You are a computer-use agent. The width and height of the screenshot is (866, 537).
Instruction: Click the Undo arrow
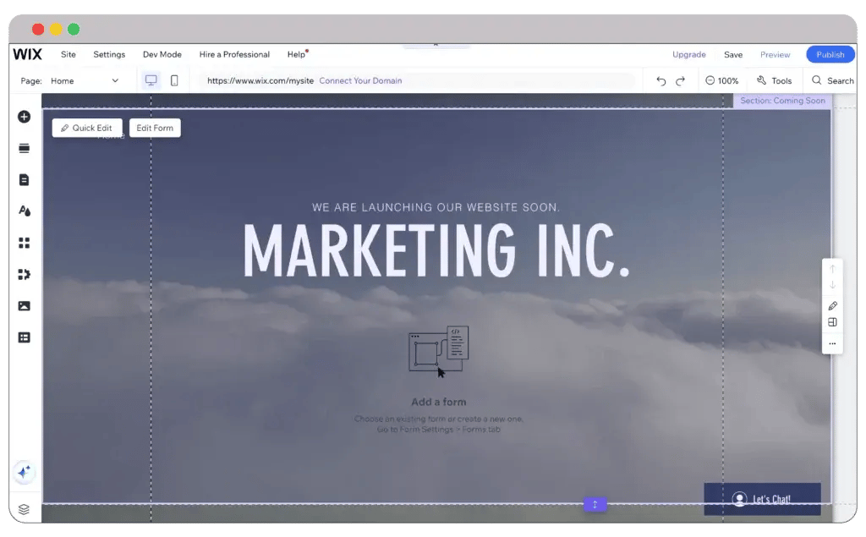point(661,81)
